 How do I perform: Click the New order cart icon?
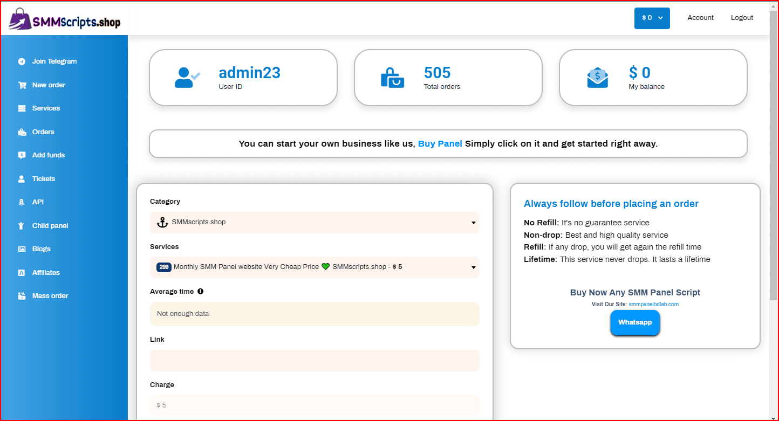pos(22,85)
